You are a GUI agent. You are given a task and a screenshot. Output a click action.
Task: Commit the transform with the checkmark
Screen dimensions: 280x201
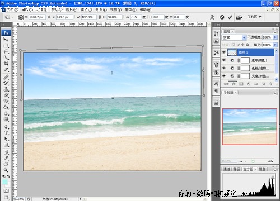[230, 17]
